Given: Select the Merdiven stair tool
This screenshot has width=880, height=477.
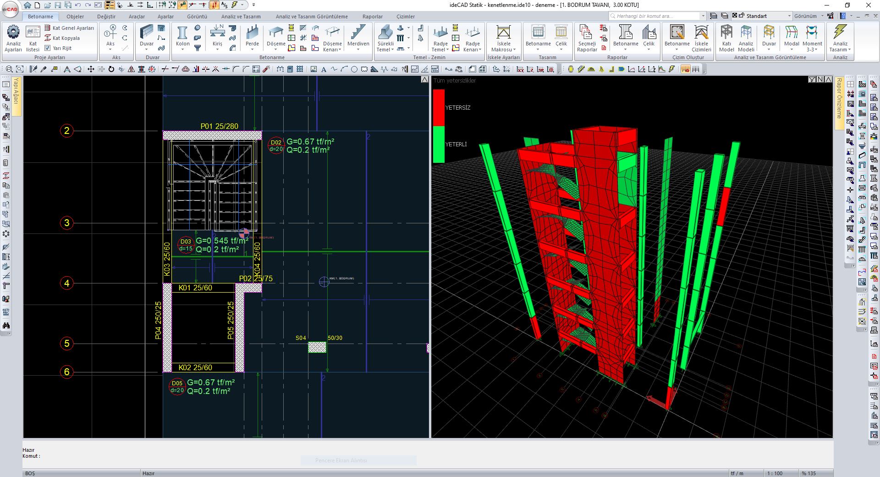Looking at the screenshot, I should (358, 37).
